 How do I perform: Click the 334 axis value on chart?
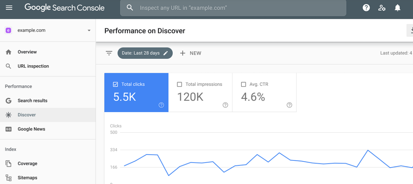(113, 150)
